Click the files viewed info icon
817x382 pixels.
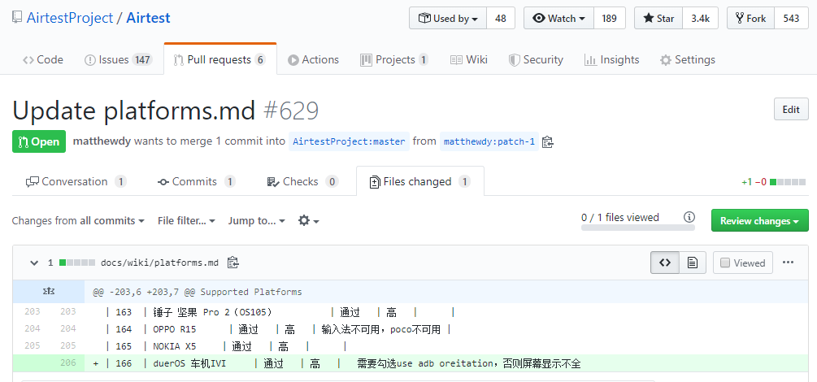pos(689,217)
